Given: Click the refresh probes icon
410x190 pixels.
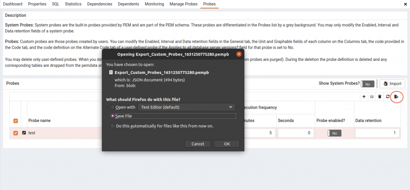Looking at the screenshot, I should (x=388, y=96).
